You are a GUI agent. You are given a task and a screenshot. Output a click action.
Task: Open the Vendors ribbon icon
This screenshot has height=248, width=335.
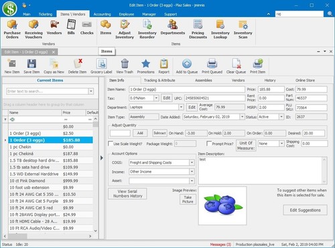pyautogui.click(x=54, y=27)
